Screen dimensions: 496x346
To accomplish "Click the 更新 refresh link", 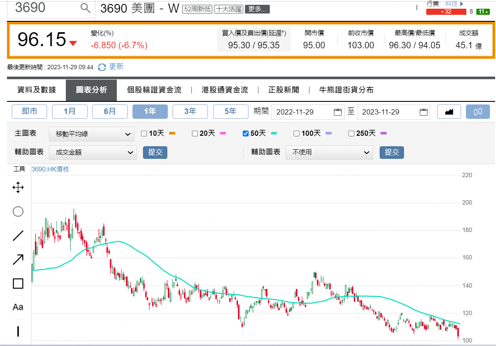I will (x=116, y=67).
